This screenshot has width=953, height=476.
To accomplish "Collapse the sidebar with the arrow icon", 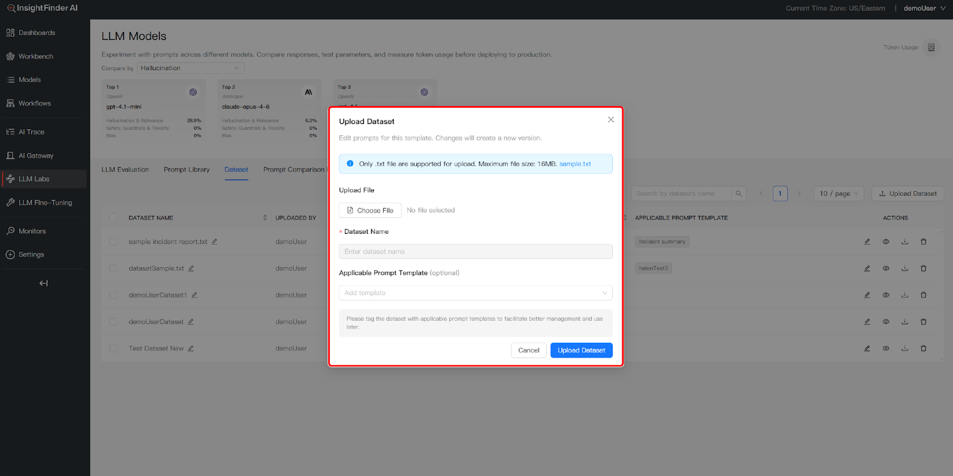I will (43, 283).
